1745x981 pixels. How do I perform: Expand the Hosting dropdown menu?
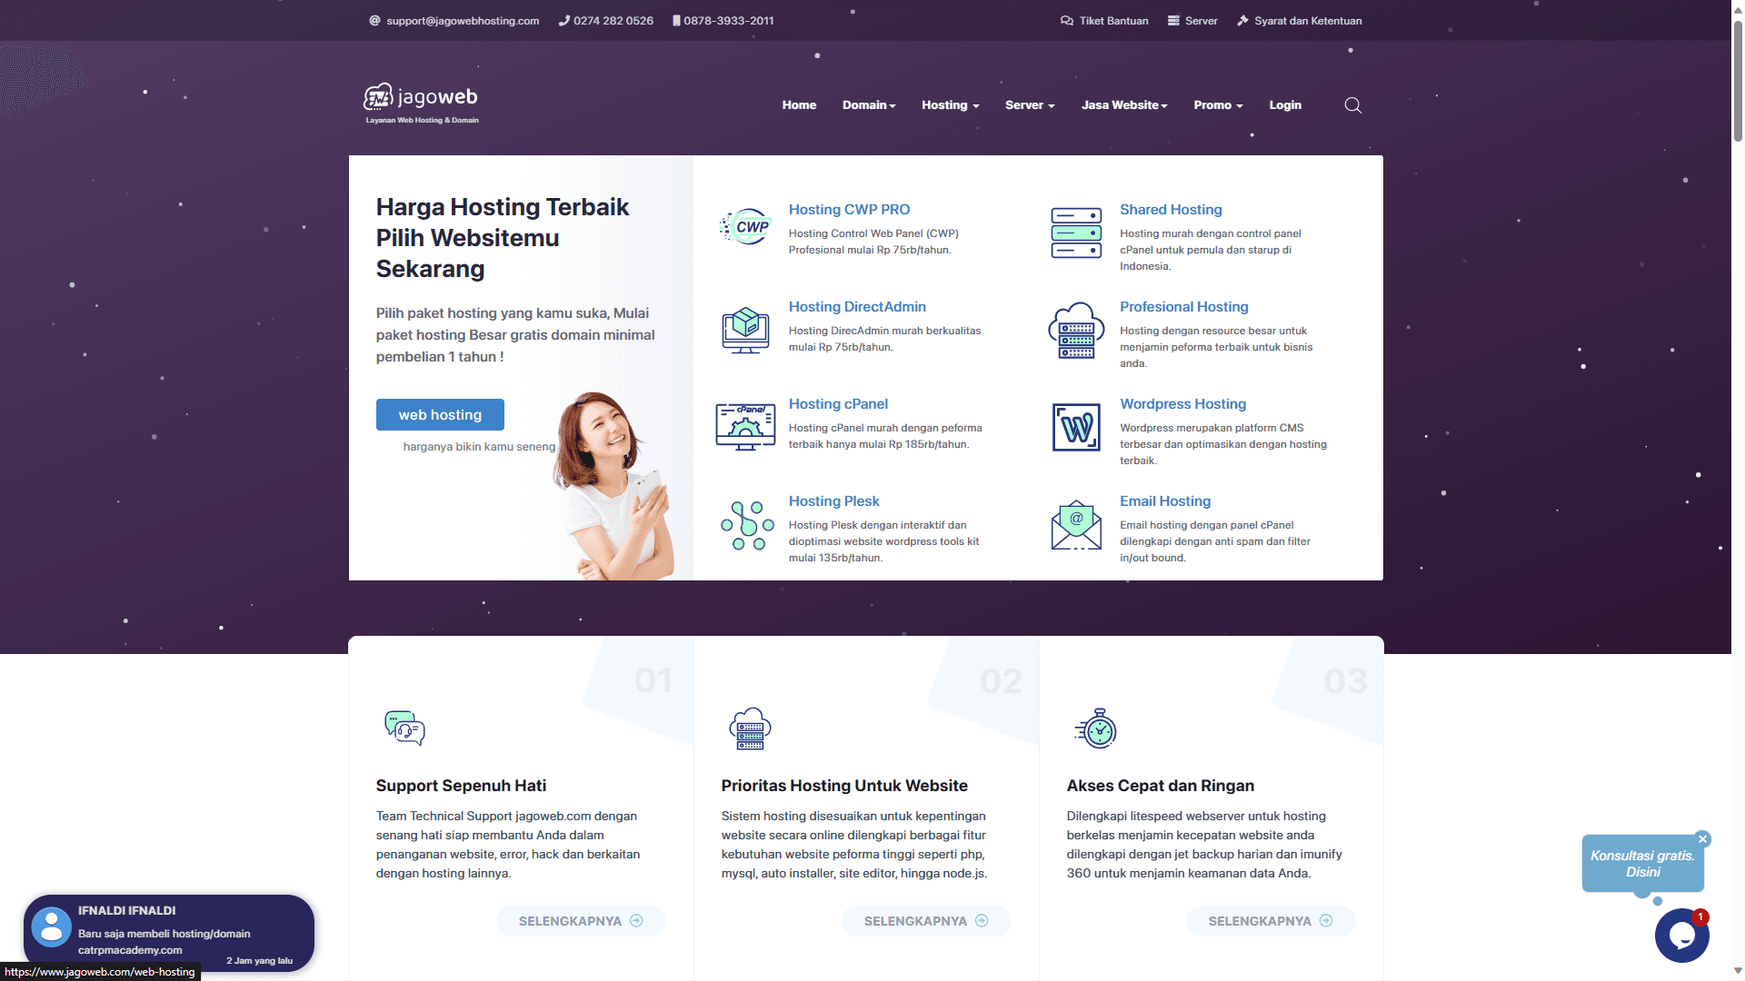pyautogui.click(x=951, y=105)
